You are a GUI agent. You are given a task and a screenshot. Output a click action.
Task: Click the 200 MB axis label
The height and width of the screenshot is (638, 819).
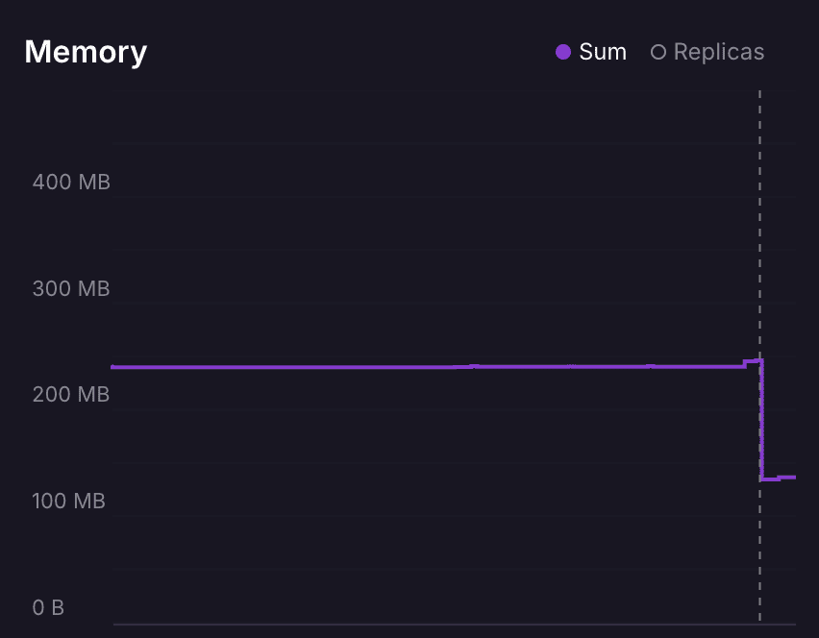[71, 395]
